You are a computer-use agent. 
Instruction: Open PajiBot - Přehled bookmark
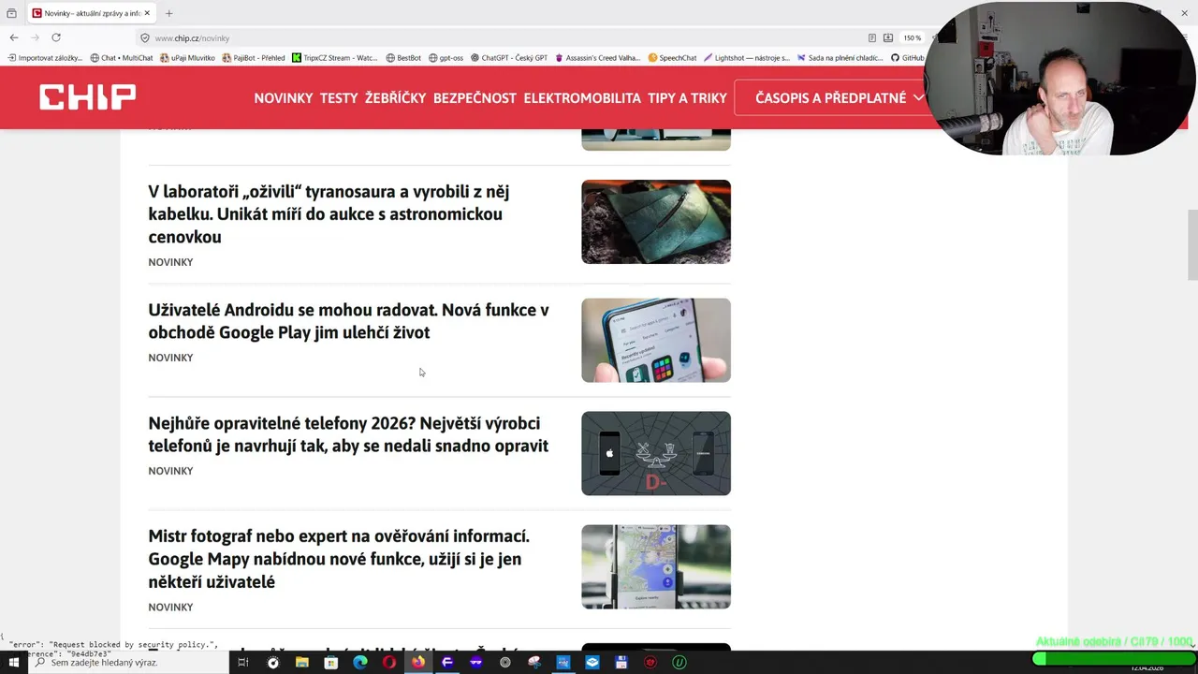[x=253, y=58]
